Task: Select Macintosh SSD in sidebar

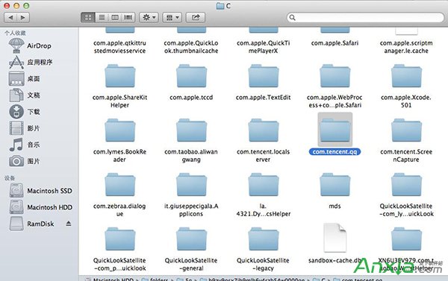Action: pyautogui.click(x=40, y=191)
